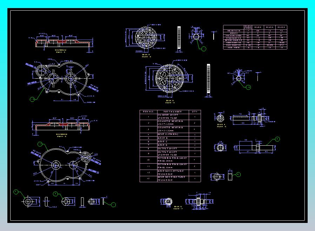
Task: Select green balloon on the output shaft view
Action: point(277,139)
